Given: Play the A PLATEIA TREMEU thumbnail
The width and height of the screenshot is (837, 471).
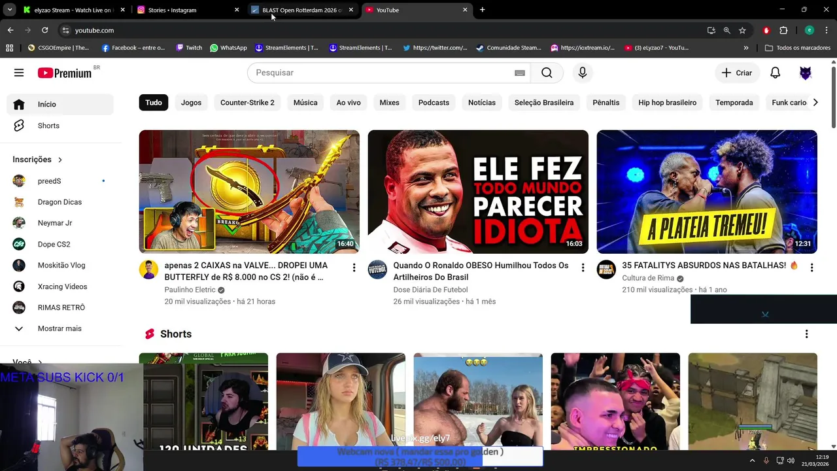Looking at the screenshot, I should [707, 192].
